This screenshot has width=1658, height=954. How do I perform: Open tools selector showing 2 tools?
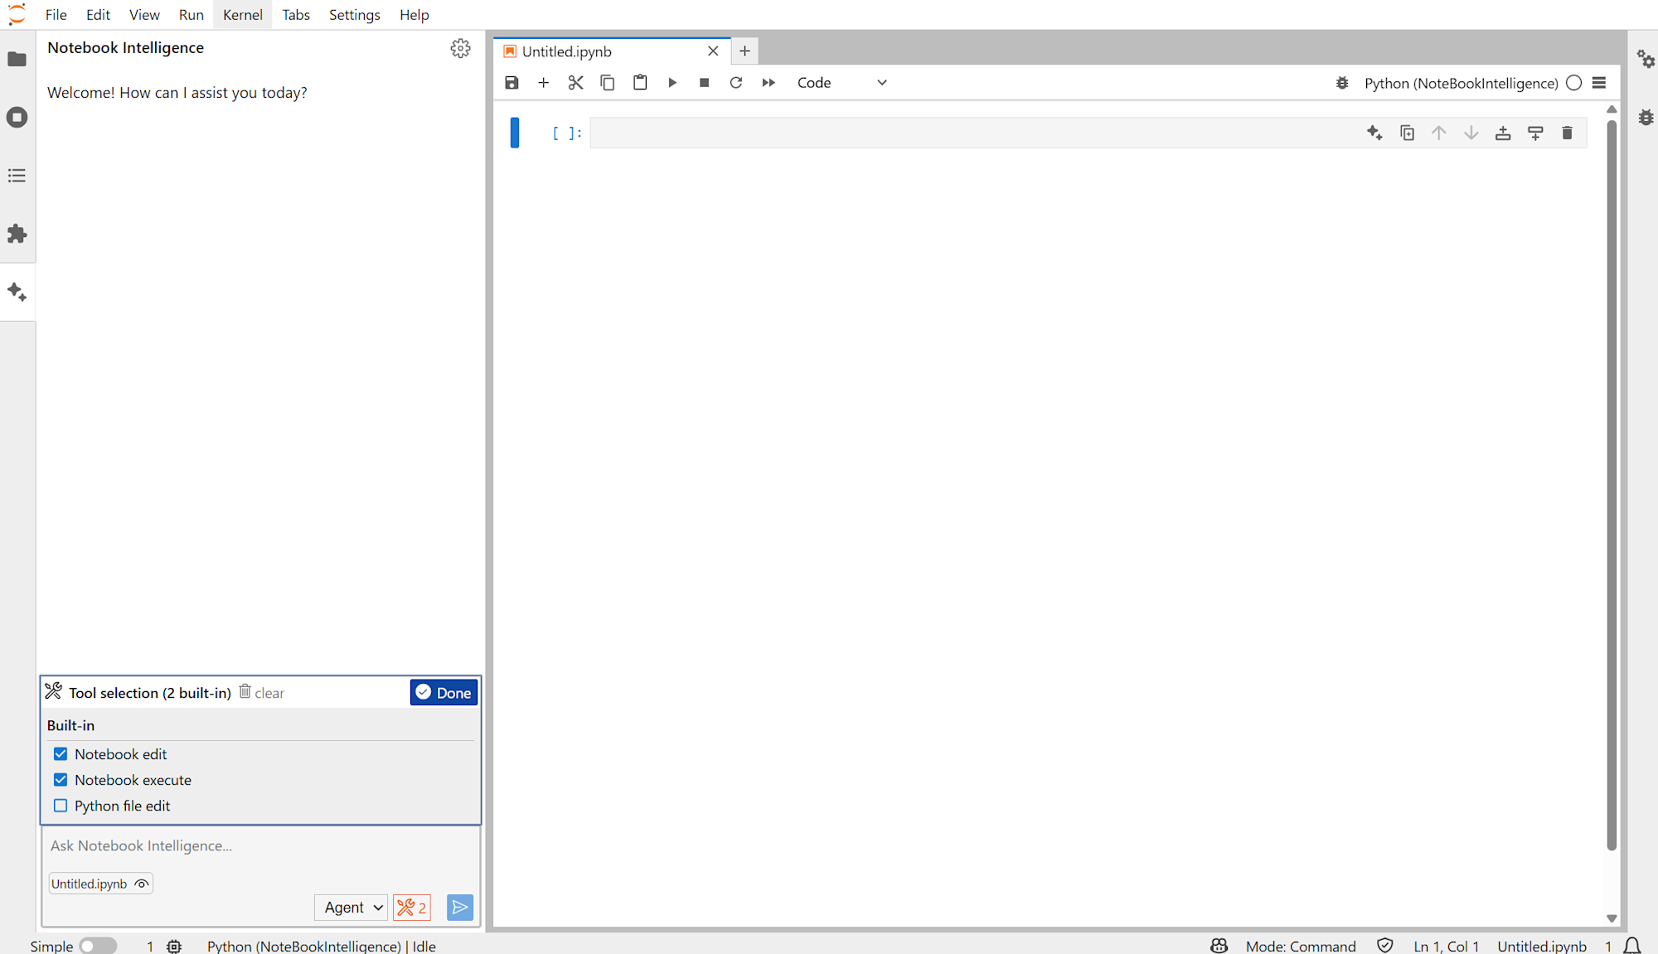click(412, 908)
